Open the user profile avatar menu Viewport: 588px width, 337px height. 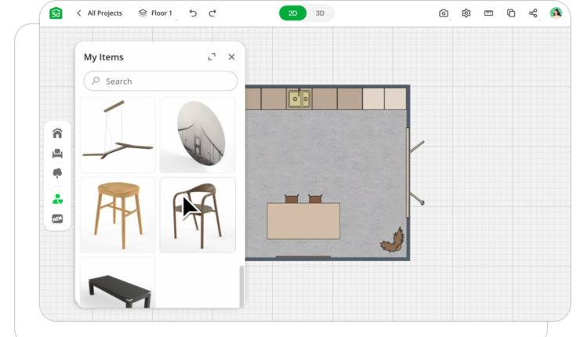556,13
